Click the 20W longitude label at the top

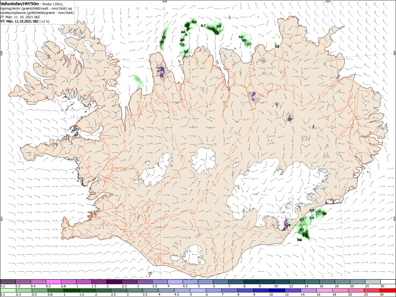tap(165, 2)
